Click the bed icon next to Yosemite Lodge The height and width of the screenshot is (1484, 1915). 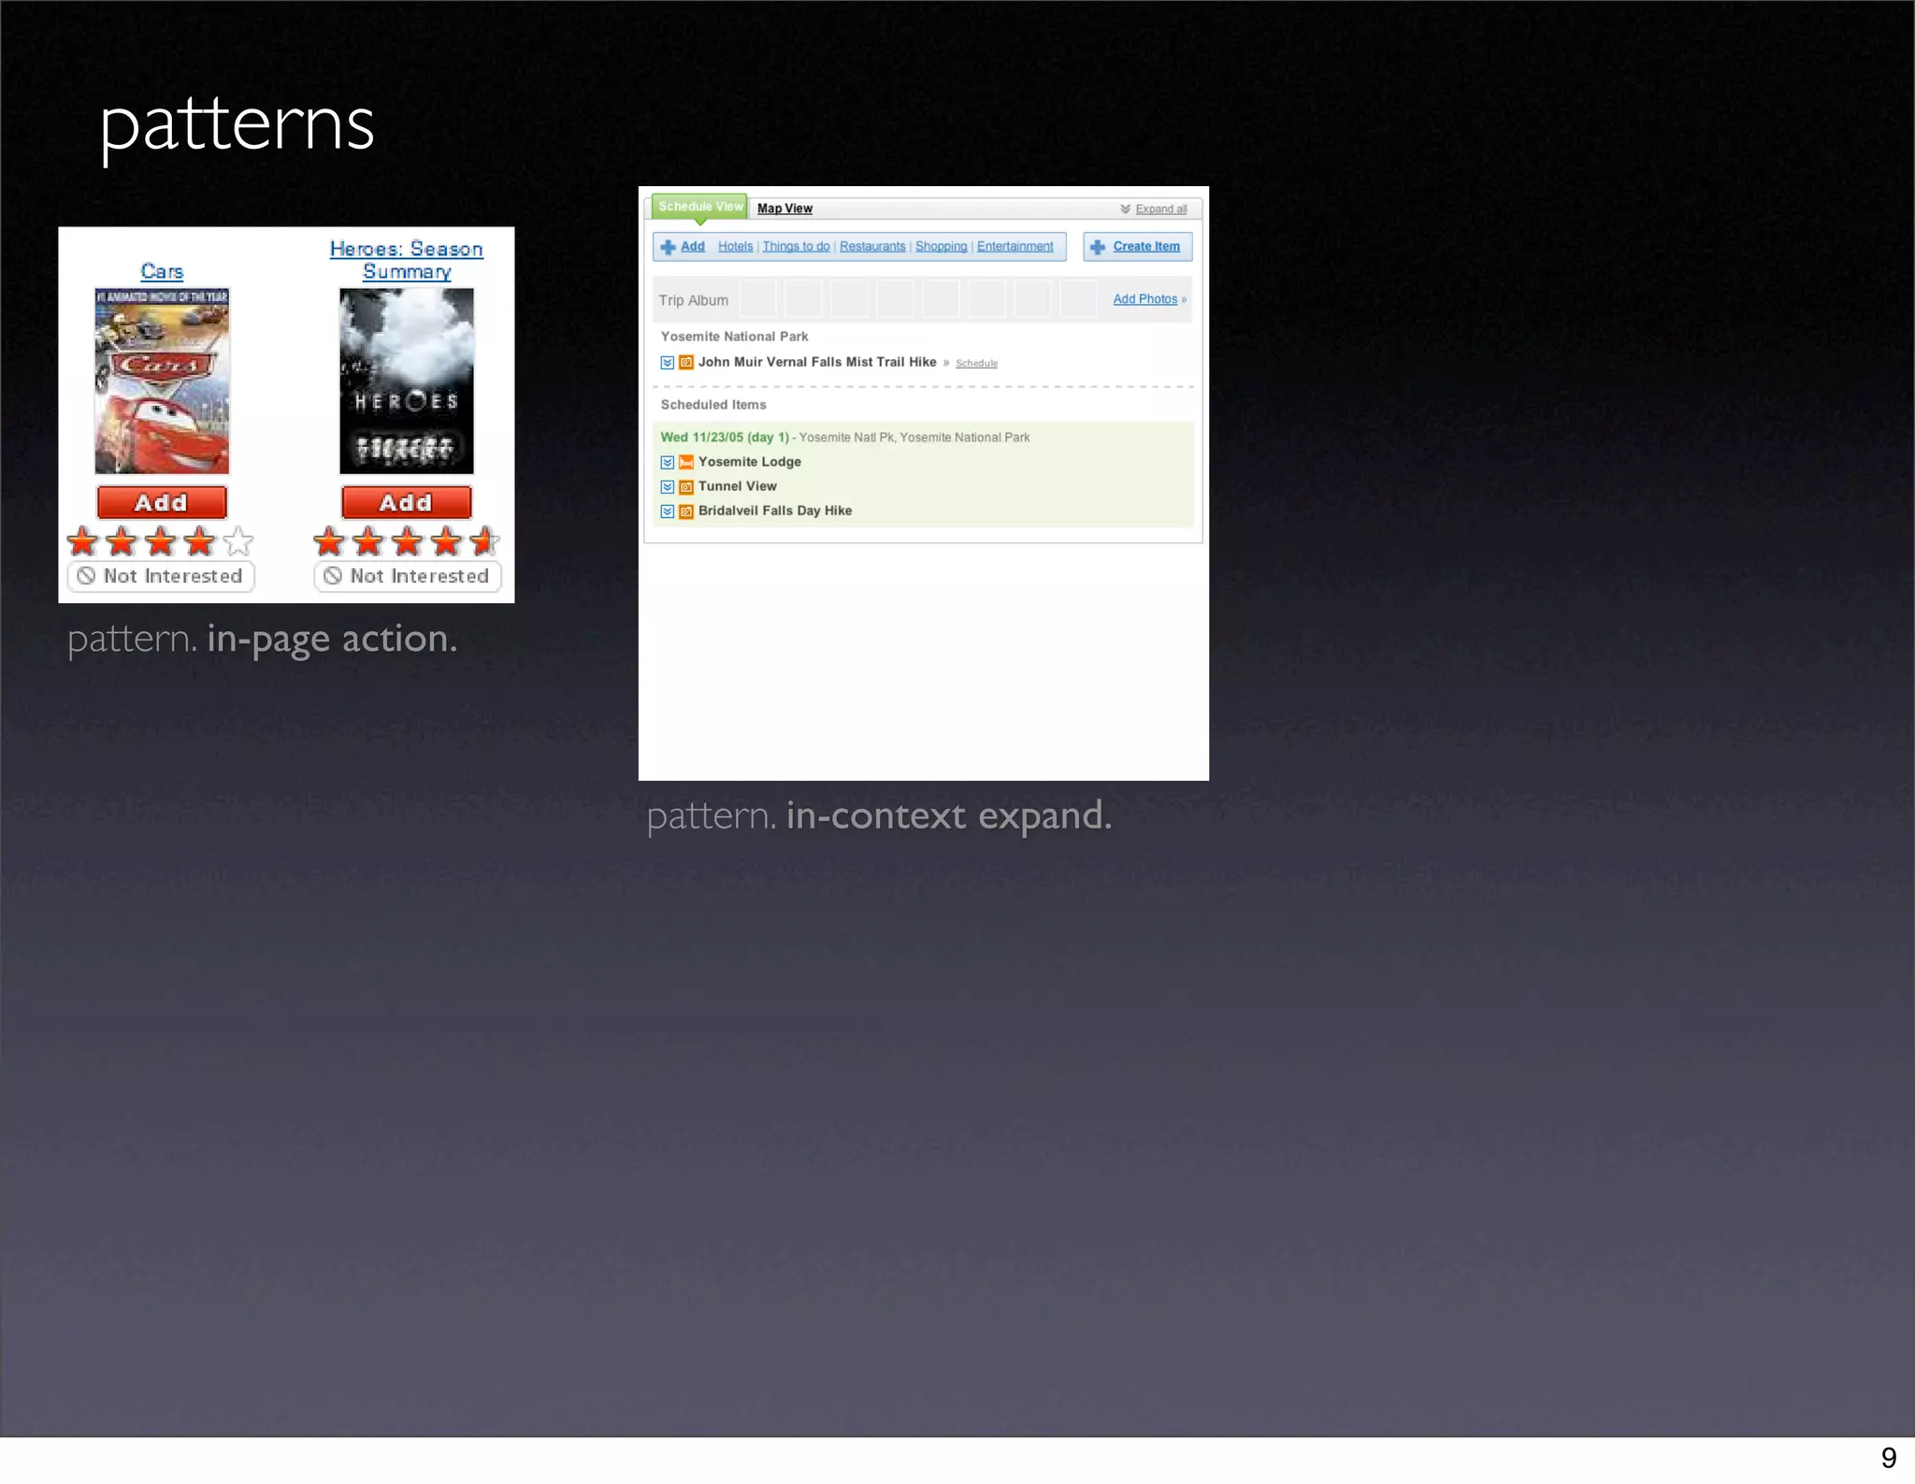(686, 462)
